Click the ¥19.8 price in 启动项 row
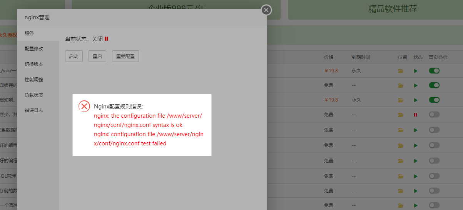 coord(331,100)
